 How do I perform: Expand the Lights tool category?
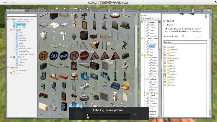click(x=145, y=95)
